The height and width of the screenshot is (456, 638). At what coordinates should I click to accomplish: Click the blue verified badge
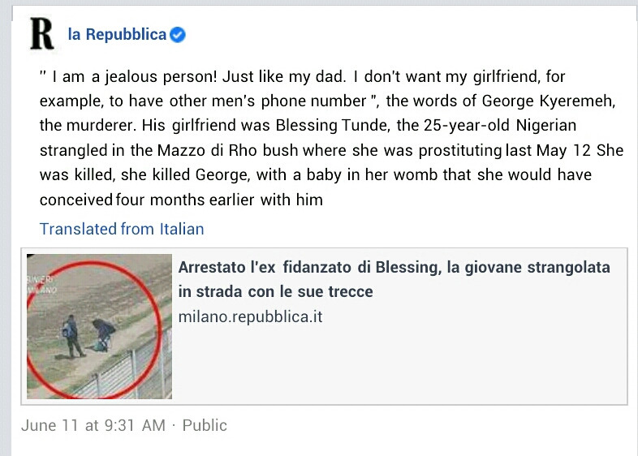point(179,35)
